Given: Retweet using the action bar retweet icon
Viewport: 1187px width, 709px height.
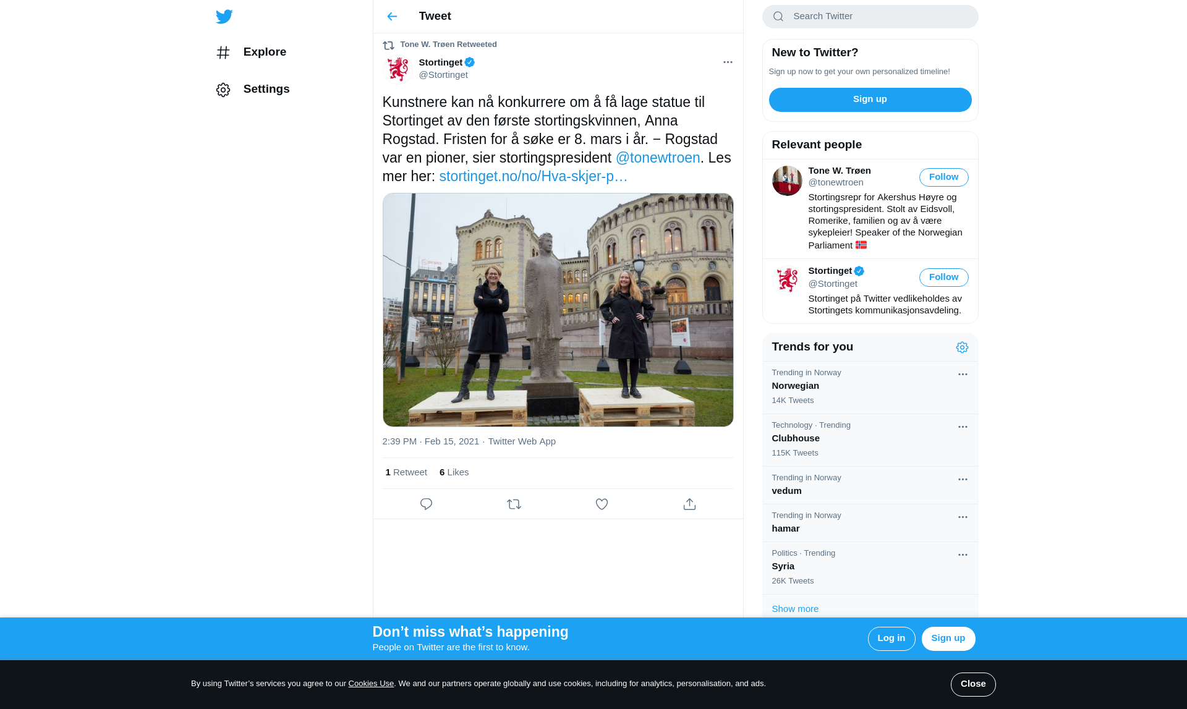Looking at the screenshot, I should [x=514, y=504].
